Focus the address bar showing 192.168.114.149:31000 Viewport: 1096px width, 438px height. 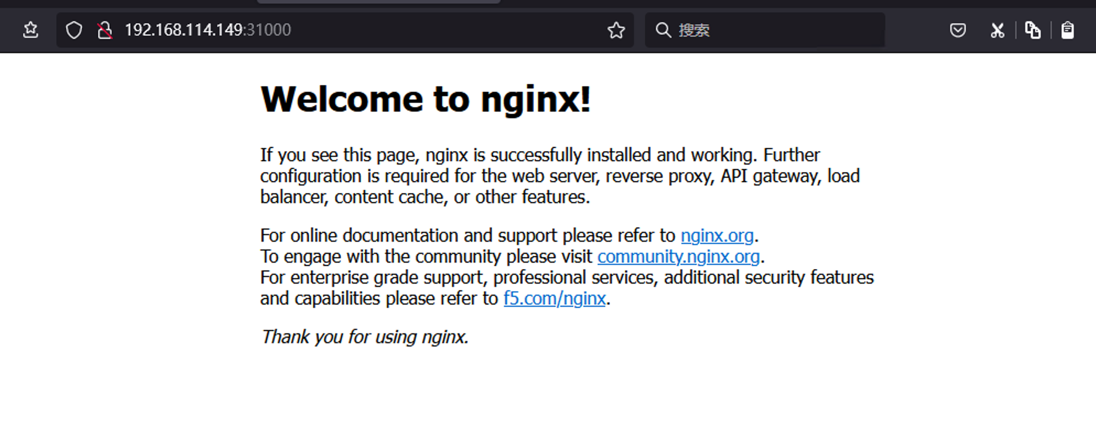[345, 30]
